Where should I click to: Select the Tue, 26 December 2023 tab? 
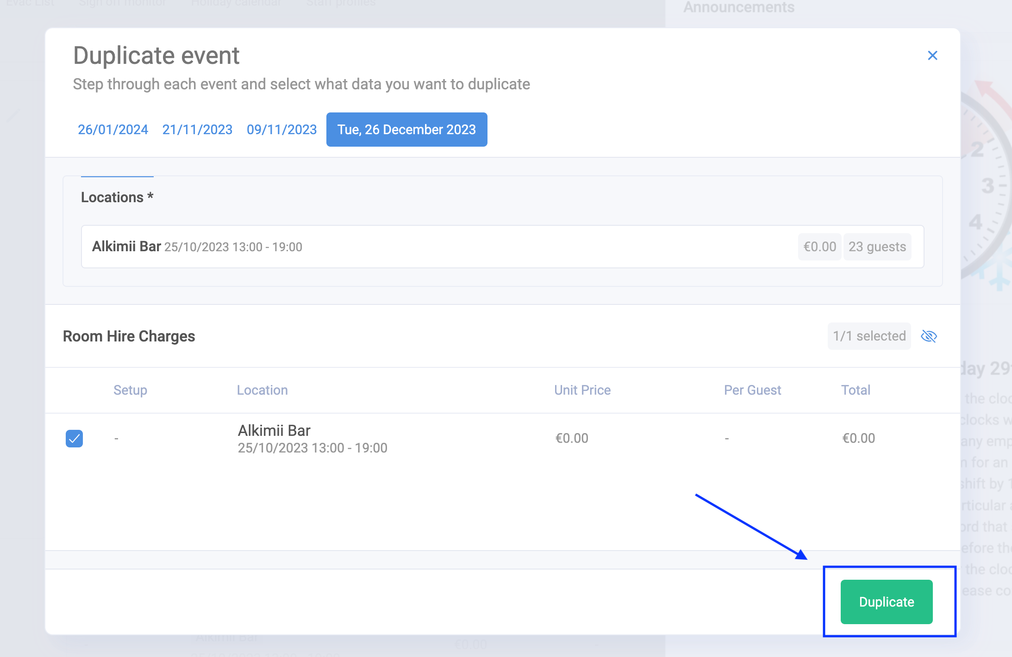point(406,130)
